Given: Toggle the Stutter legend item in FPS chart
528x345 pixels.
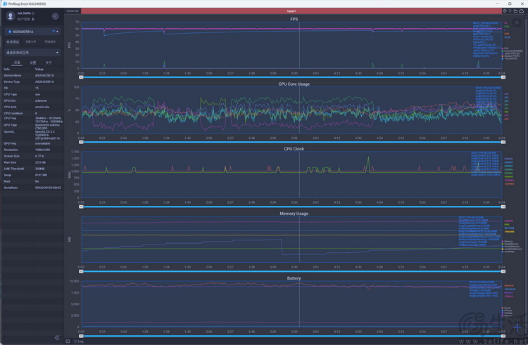Looking at the screenshot, I should [510, 56].
